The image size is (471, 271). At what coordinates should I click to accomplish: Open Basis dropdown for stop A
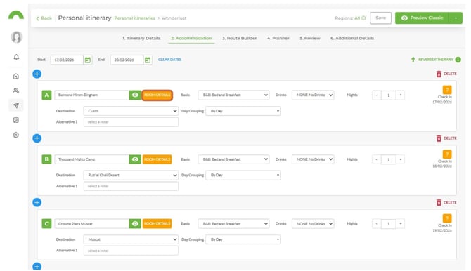pyautogui.click(x=233, y=95)
